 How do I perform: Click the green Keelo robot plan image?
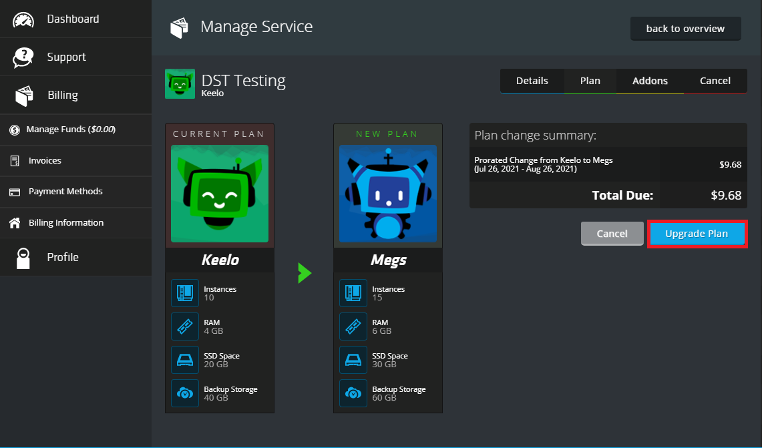pos(220,194)
